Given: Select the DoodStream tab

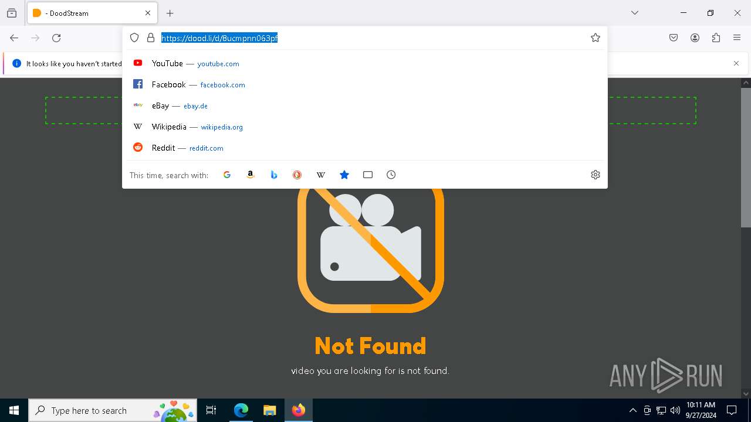Looking at the screenshot, I should click(92, 13).
